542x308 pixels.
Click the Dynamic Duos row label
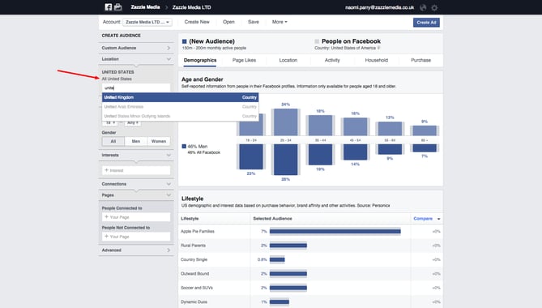[194, 302]
